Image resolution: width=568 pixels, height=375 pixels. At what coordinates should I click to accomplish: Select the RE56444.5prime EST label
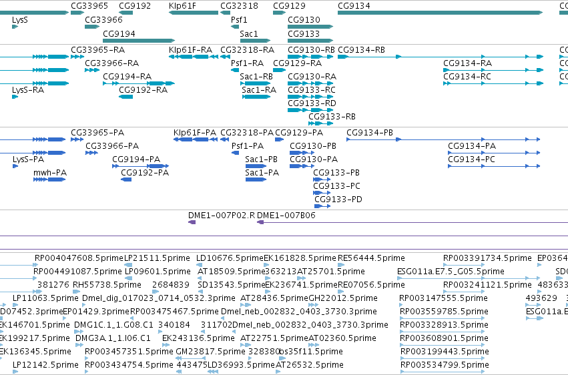coord(371,258)
